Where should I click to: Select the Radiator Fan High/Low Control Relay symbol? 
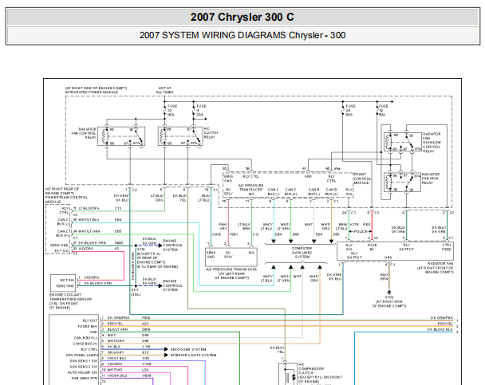click(x=402, y=142)
